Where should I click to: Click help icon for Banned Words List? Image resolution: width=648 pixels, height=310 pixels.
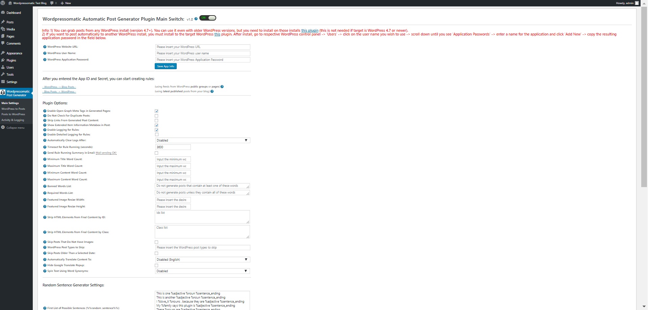click(45, 186)
